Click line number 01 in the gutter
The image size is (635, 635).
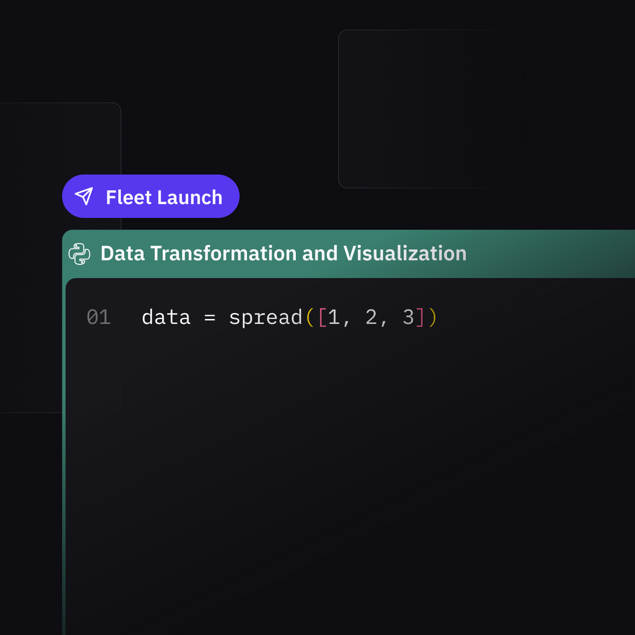pyautogui.click(x=99, y=317)
